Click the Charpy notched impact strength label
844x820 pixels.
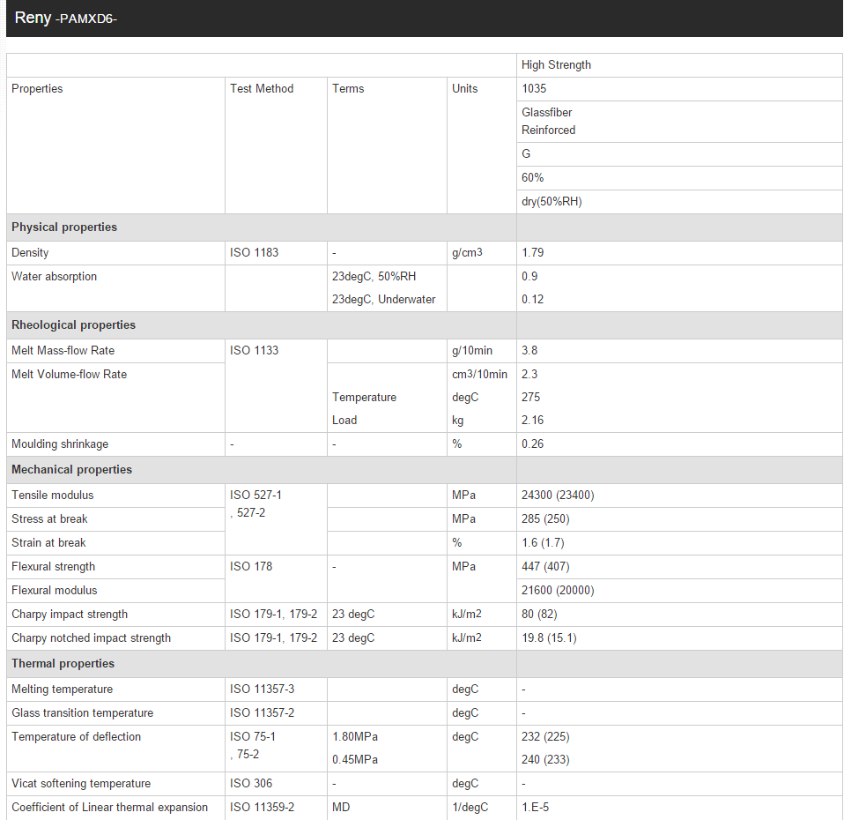click(91, 637)
